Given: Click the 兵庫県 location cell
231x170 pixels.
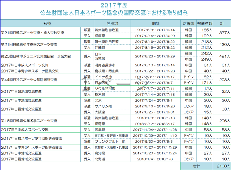Looking at the screenshot, I should [112, 36].
